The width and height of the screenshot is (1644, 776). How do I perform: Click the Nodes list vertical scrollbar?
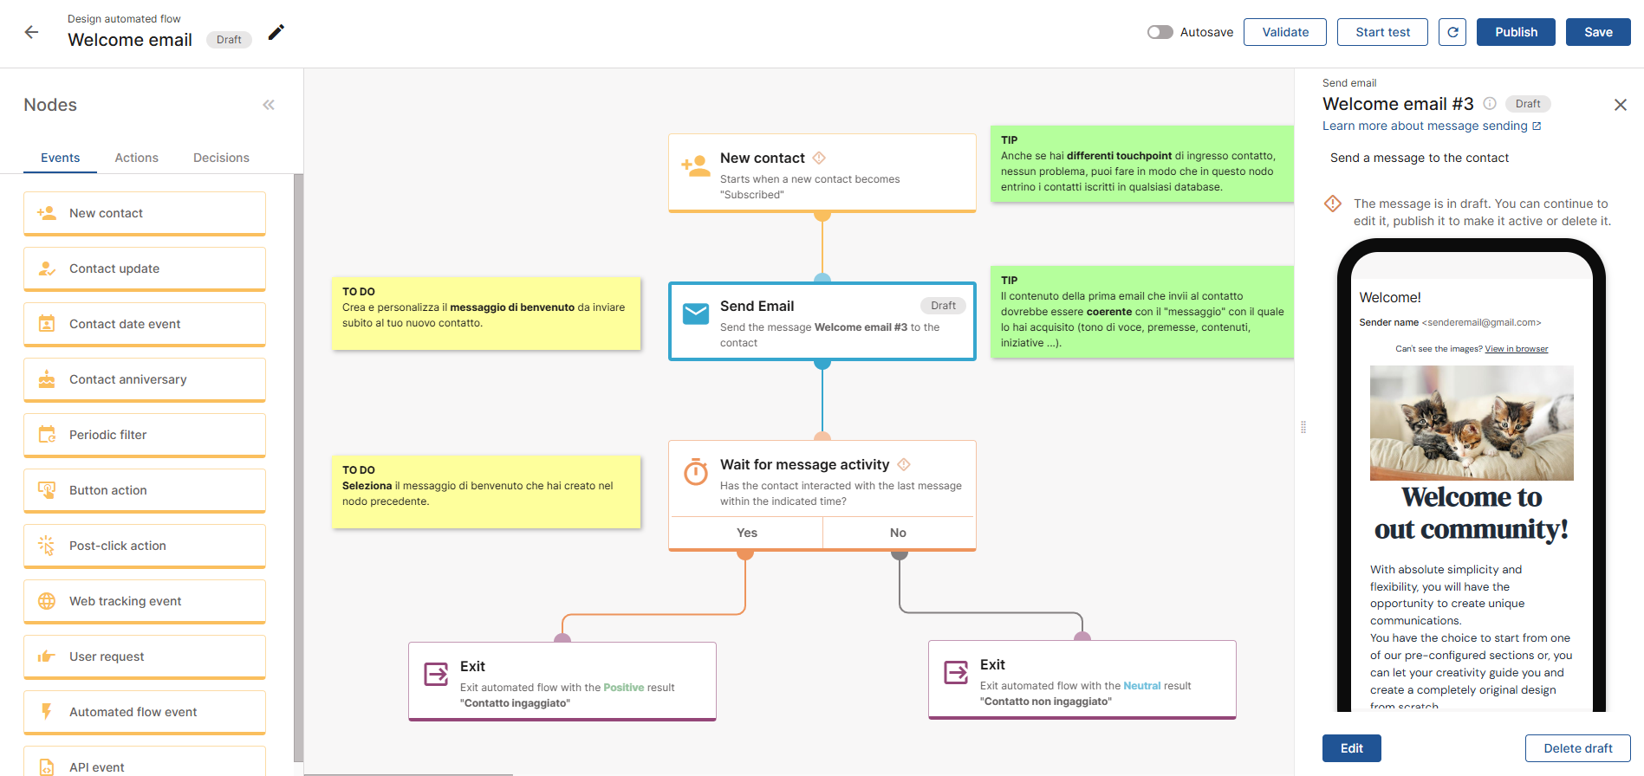pyautogui.click(x=299, y=468)
